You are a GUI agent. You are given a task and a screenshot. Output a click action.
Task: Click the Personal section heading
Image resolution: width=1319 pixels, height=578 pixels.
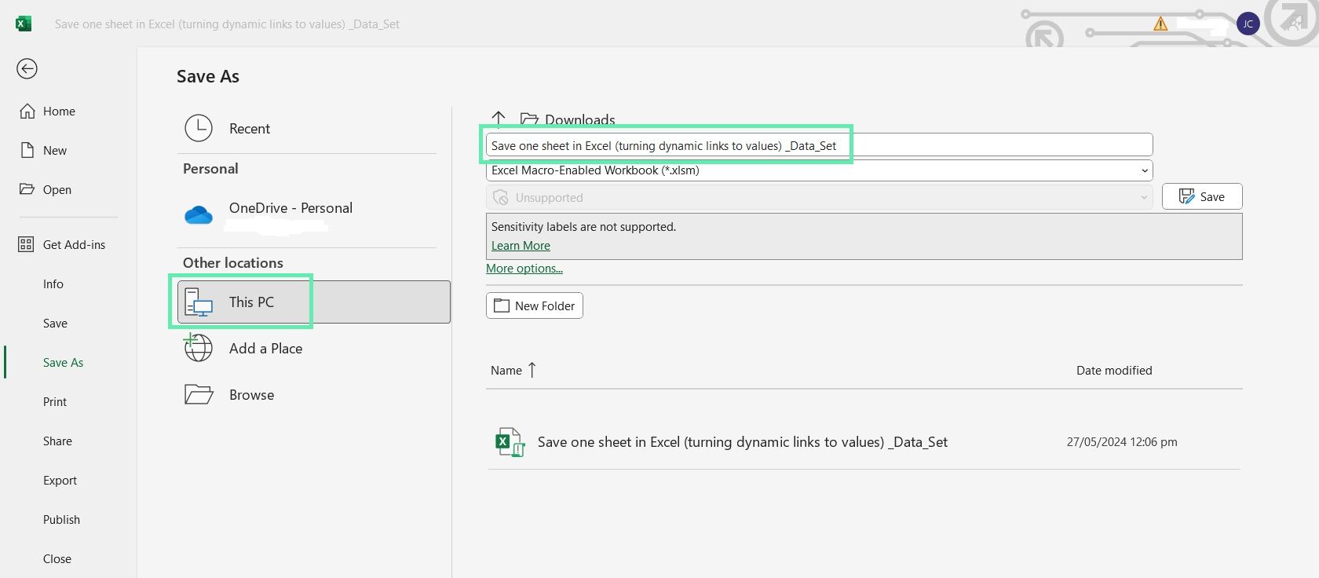[x=210, y=169]
